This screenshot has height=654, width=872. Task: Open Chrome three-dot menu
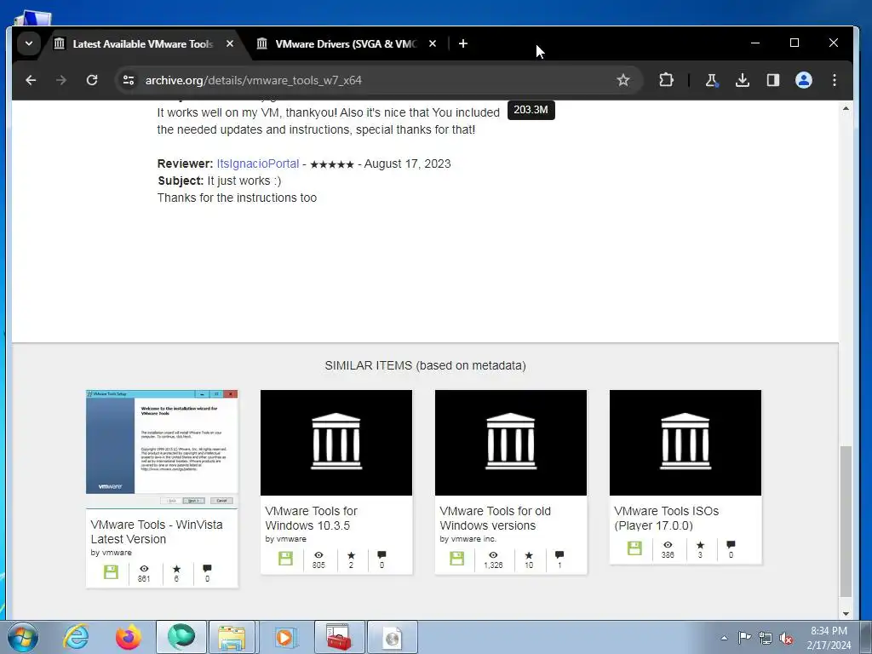pyautogui.click(x=835, y=80)
